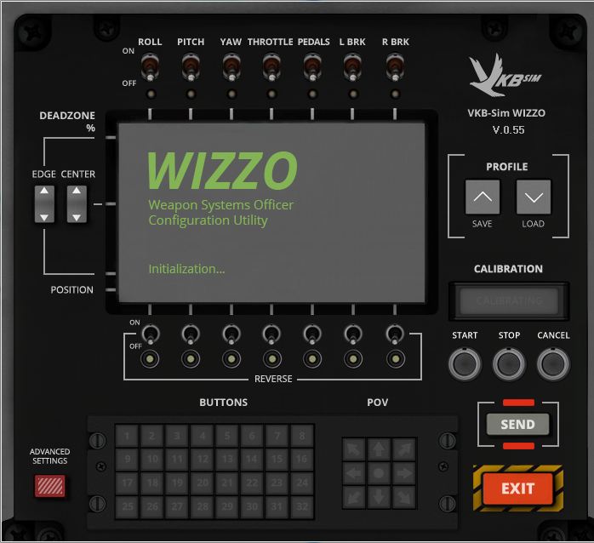Click the 'VKB-Sim WIZZO' label
This screenshot has width=594, height=543.
pyautogui.click(x=506, y=113)
